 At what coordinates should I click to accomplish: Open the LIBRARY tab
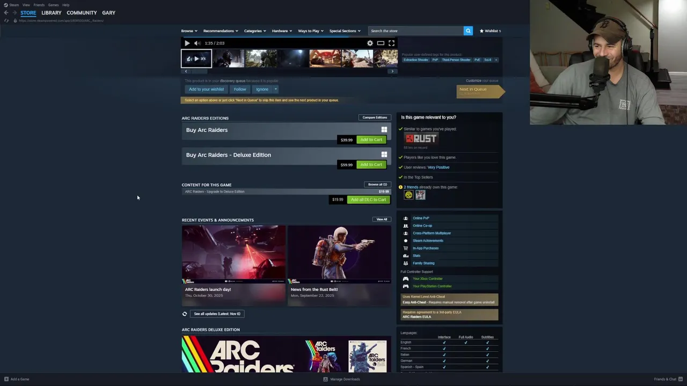[x=52, y=12]
